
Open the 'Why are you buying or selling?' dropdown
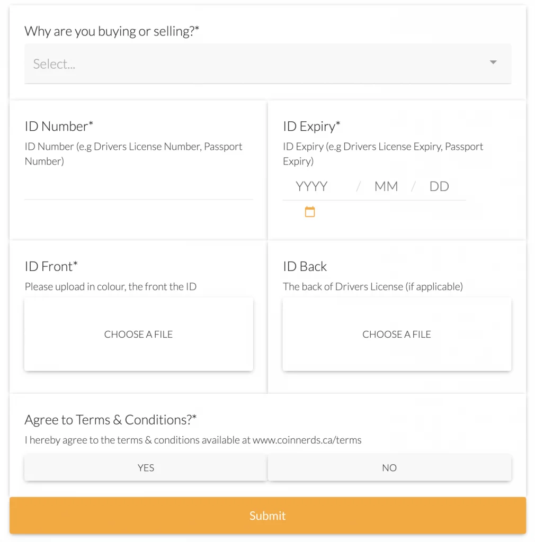tap(267, 64)
